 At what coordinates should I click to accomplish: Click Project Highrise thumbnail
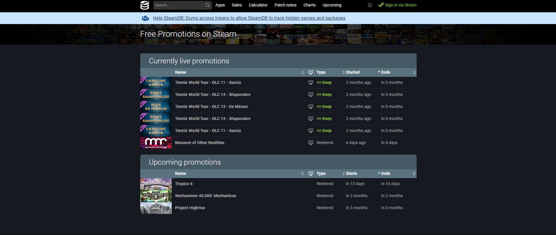[156, 208]
